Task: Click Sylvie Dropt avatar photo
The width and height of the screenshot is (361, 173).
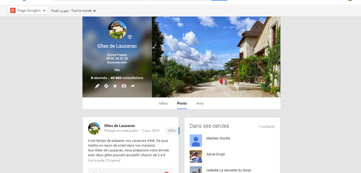Action: (196, 157)
